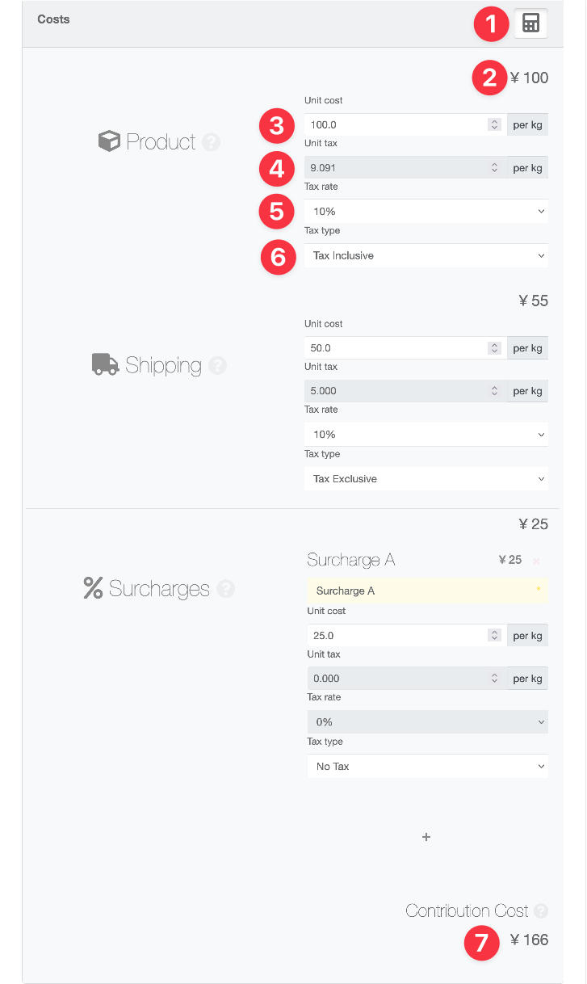Click the Shipping Unit cost field
Screen dimensions: 587x984
coord(396,348)
